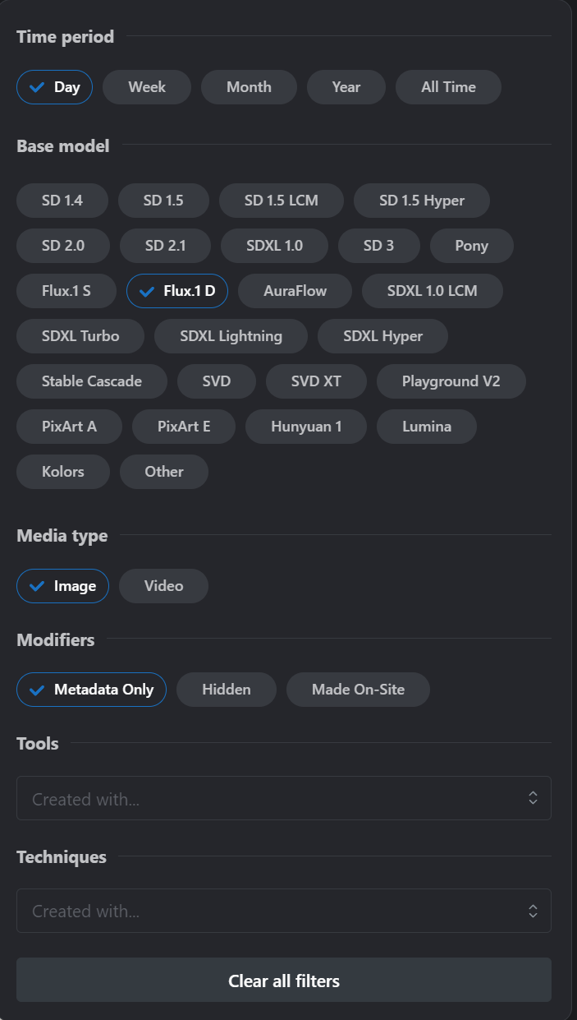Viewport: 577px width, 1020px height.
Task: Select the SDXL 1.0 base model
Action: 274,246
